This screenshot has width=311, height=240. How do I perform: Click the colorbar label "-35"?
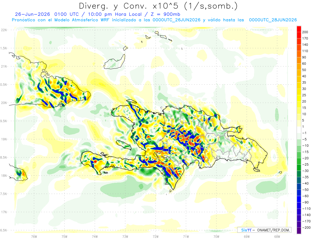coord(305,177)
